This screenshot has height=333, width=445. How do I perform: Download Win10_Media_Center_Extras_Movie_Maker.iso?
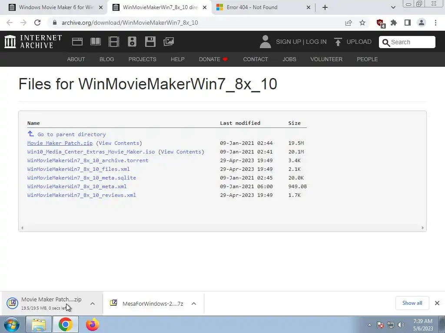(x=91, y=152)
